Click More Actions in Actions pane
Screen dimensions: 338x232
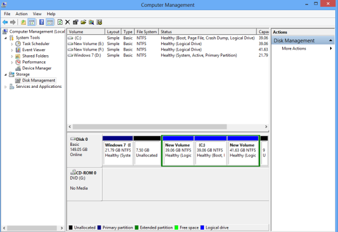293,48
